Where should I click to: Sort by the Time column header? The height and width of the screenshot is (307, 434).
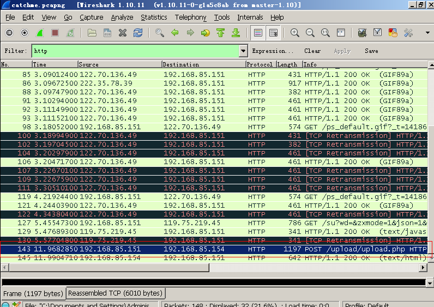point(55,64)
